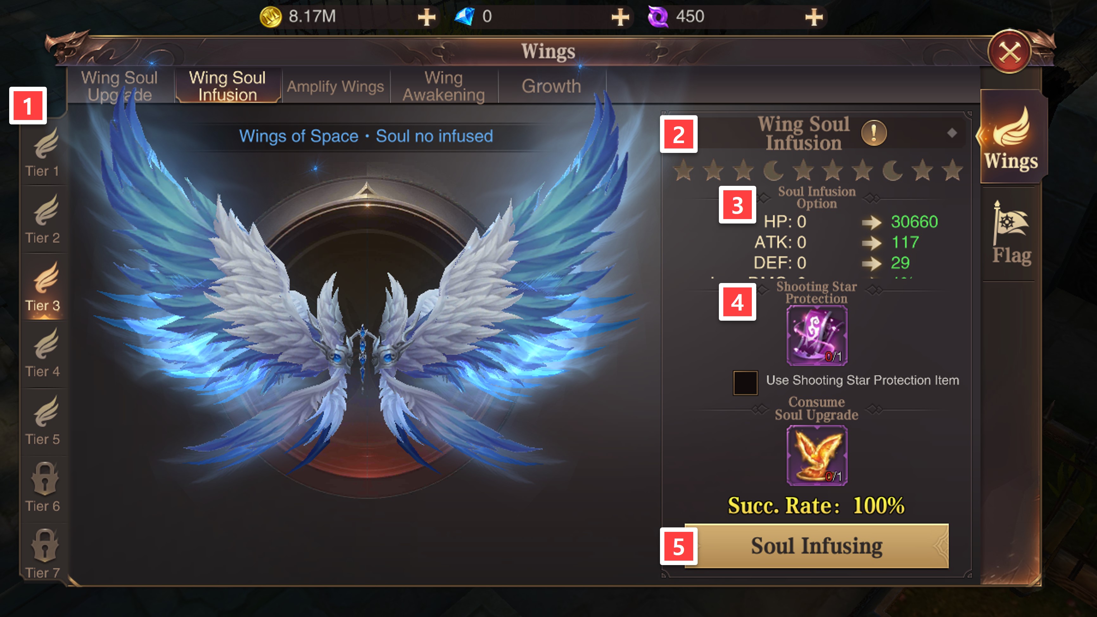Screen dimensions: 1097x617
Task: Tap the locked Tier 6 padlock
Action: [44, 479]
